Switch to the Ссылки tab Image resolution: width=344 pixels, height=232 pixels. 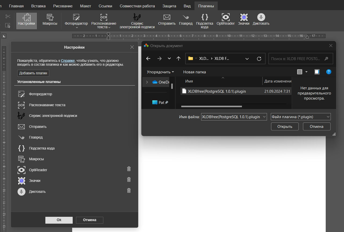[105, 6]
